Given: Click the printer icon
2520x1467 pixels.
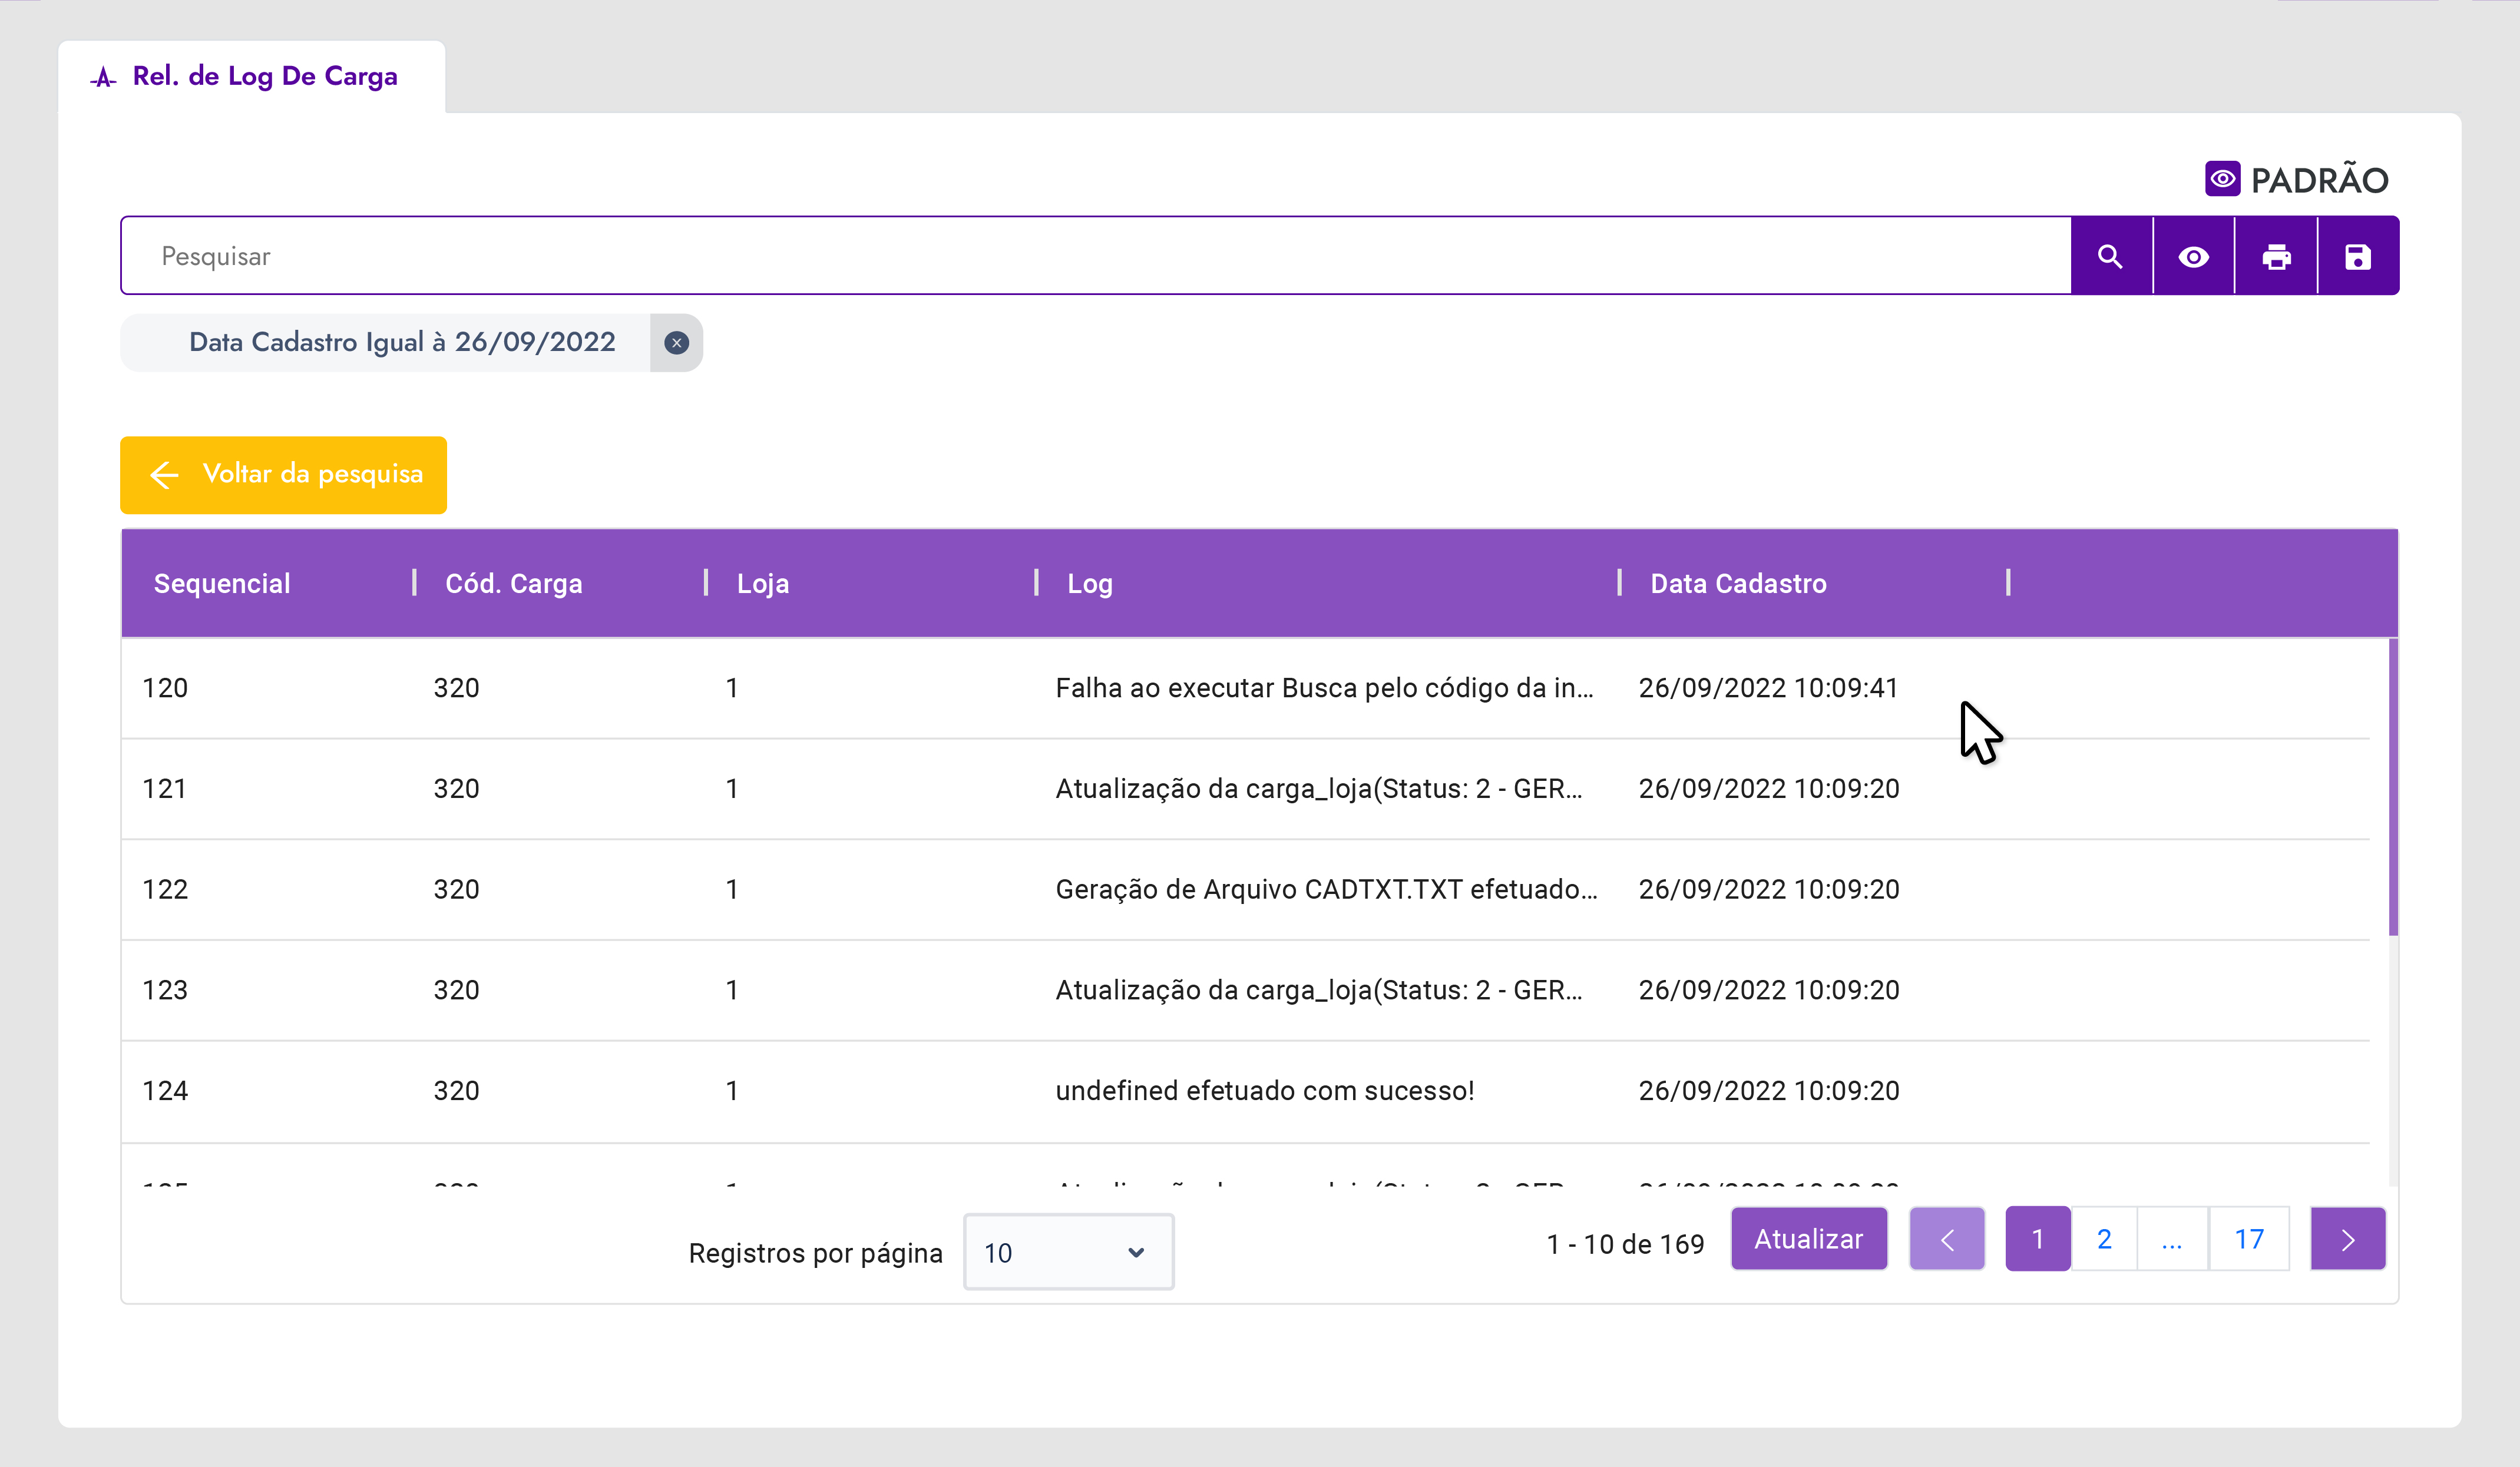Looking at the screenshot, I should (x=2276, y=257).
